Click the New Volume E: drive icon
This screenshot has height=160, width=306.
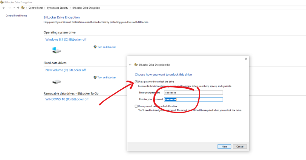pyautogui.click(x=56, y=82)
